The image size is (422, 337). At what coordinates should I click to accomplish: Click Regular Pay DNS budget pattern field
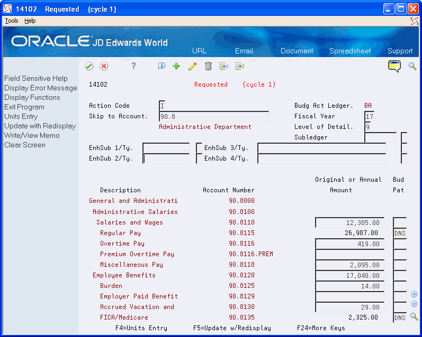pyautogui.click(x=400, y=233)
